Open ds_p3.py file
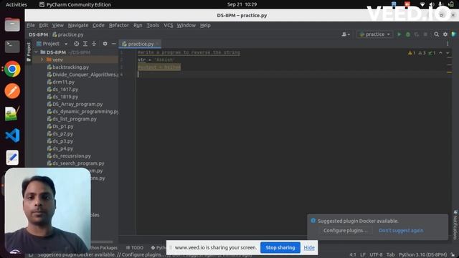 click(60, 141)
